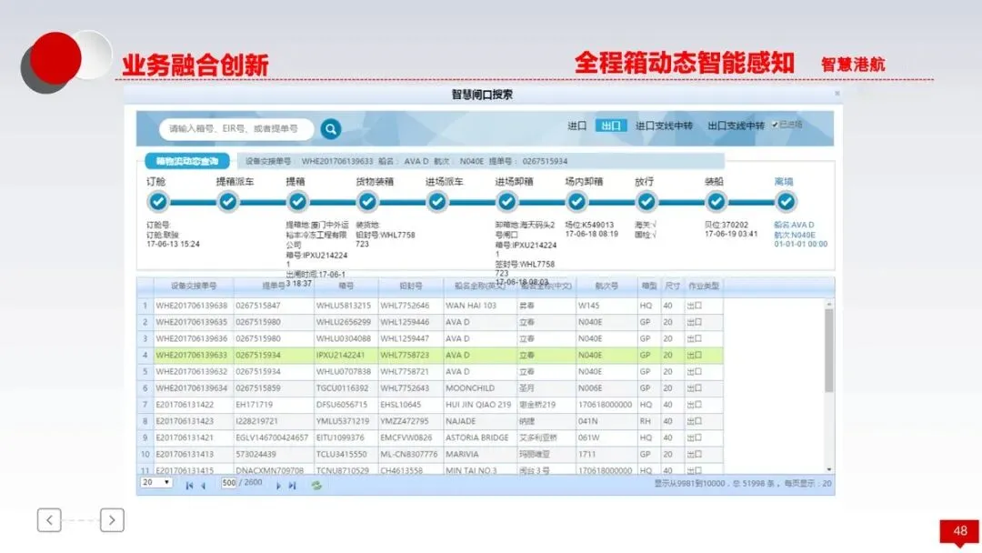
Task: Select the 进口支线中转 tab
Action: (x=664, y=126)
